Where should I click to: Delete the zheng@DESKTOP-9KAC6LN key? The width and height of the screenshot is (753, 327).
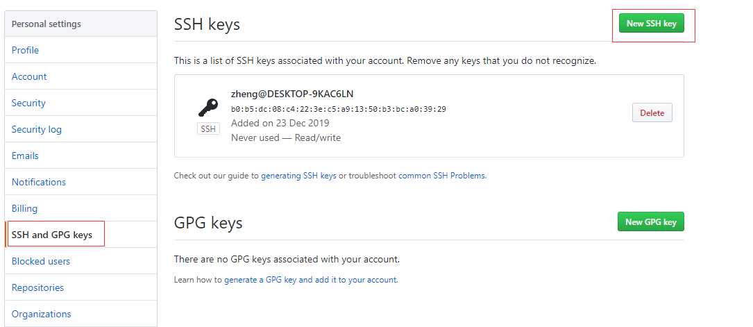click(652, 113)
